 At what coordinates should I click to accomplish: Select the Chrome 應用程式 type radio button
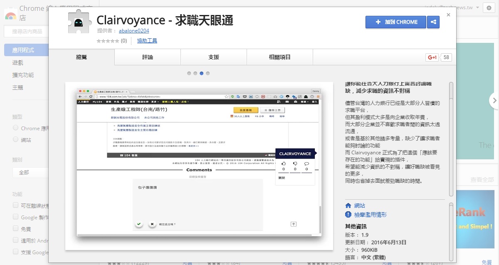16,128
